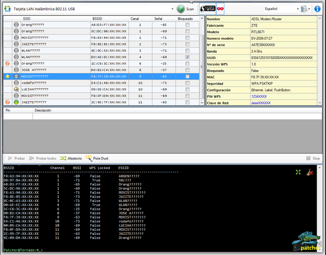This screenshot has width=326, height=255.
Task: Click console scroll up arrow
Action: tap(320, 167)
